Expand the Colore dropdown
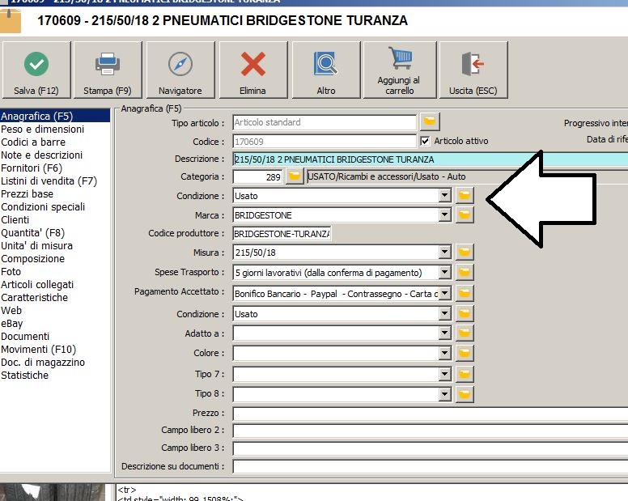Viewport: 628px width, 501px height. pos(444,353)
